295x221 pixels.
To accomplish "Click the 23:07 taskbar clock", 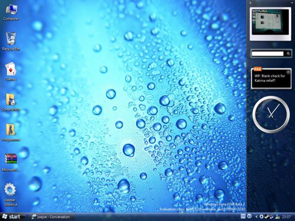I will pos(286,217).
